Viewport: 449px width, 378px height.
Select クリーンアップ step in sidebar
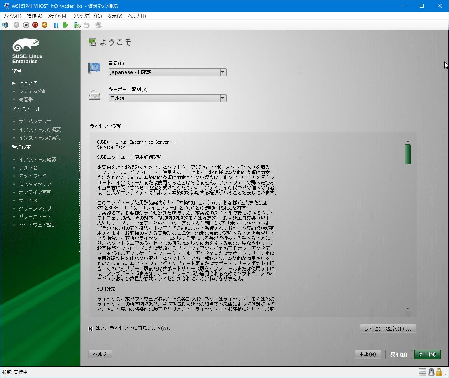pyautogui.click(x=35, y=209)
